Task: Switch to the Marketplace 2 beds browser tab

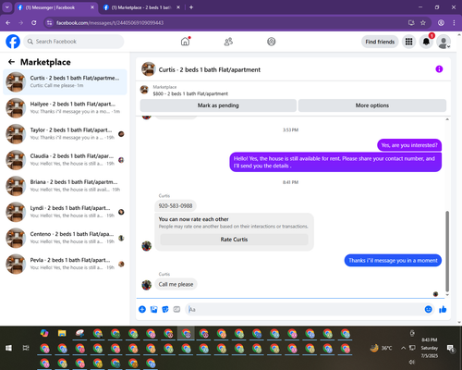Action: (x=141, y=7)
